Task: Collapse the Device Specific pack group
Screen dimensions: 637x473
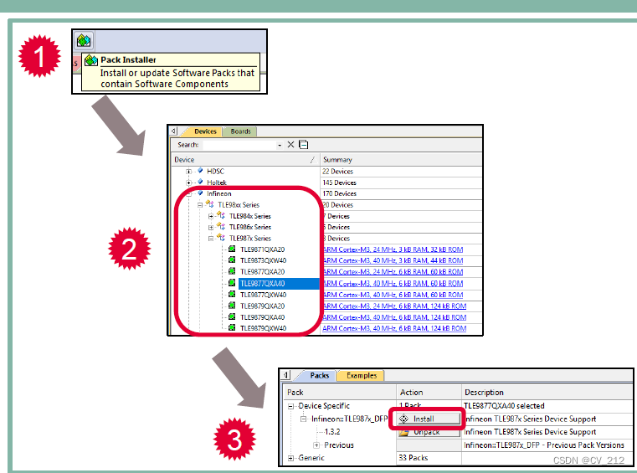Action: [290, 406]
